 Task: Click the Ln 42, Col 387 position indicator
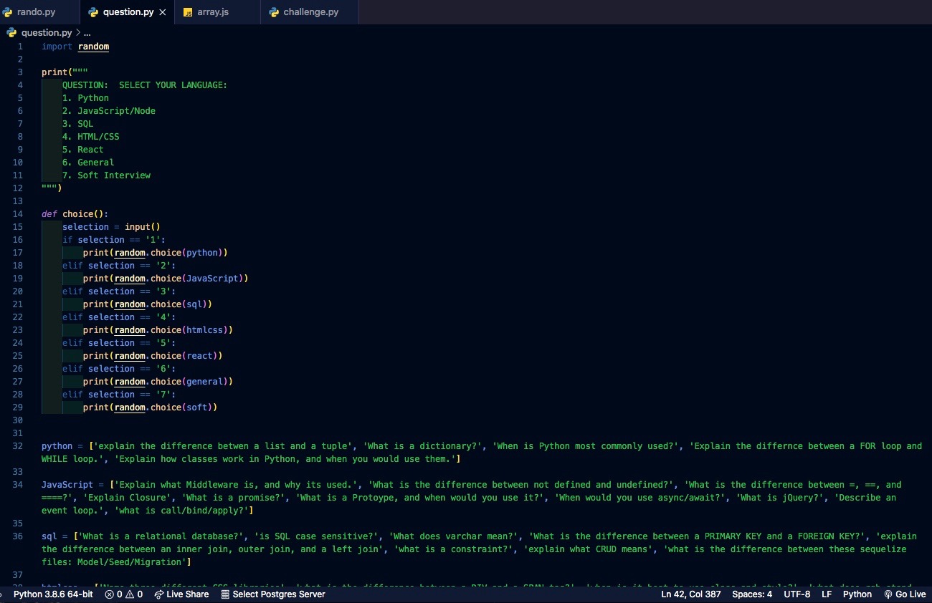point(690,594)
